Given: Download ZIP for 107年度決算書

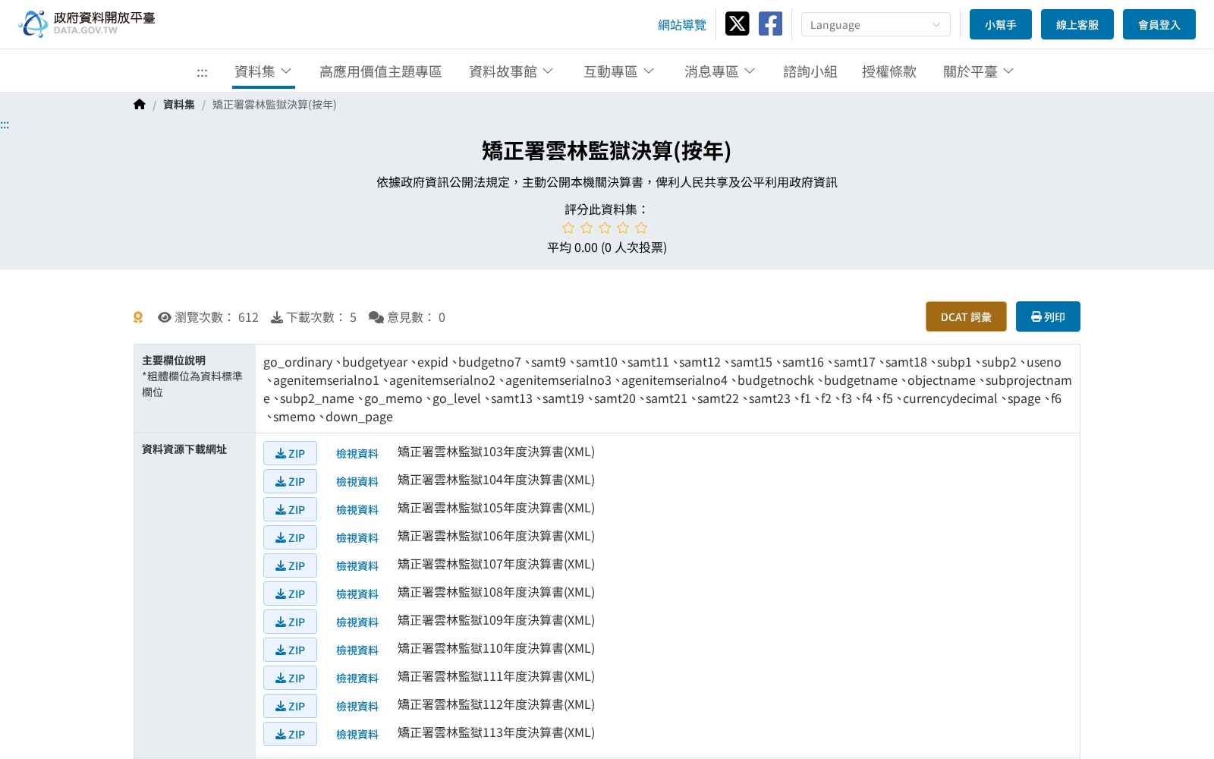Looking at the screenshot, I should [x=290, y=565].
